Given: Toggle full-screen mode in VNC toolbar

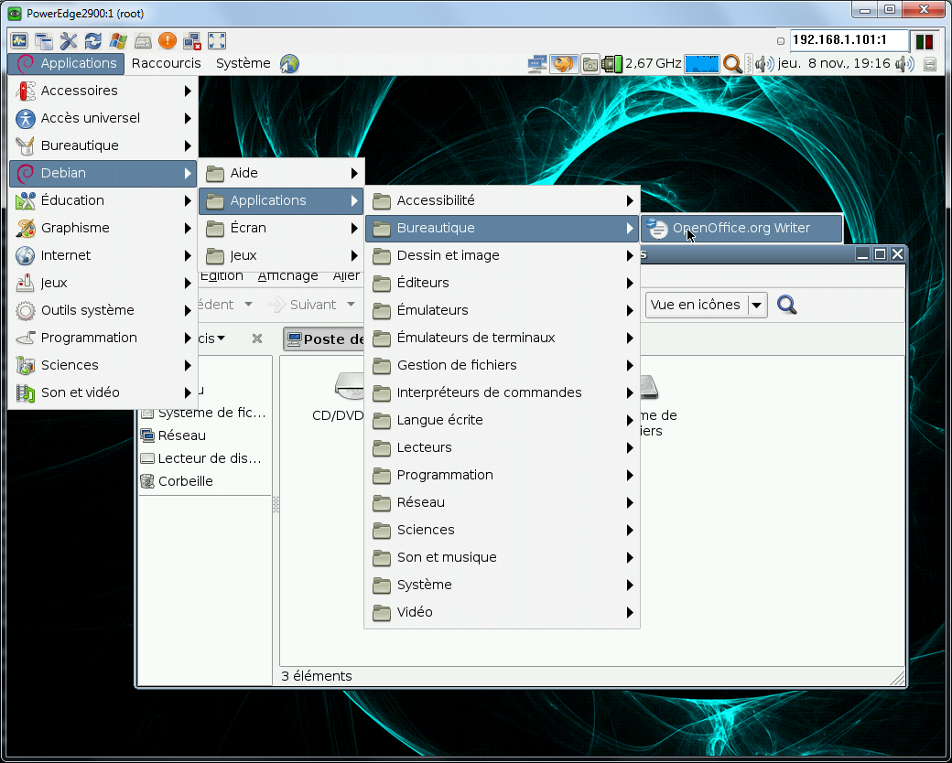Looking at the screenshot, I should (x=217, y=41).
